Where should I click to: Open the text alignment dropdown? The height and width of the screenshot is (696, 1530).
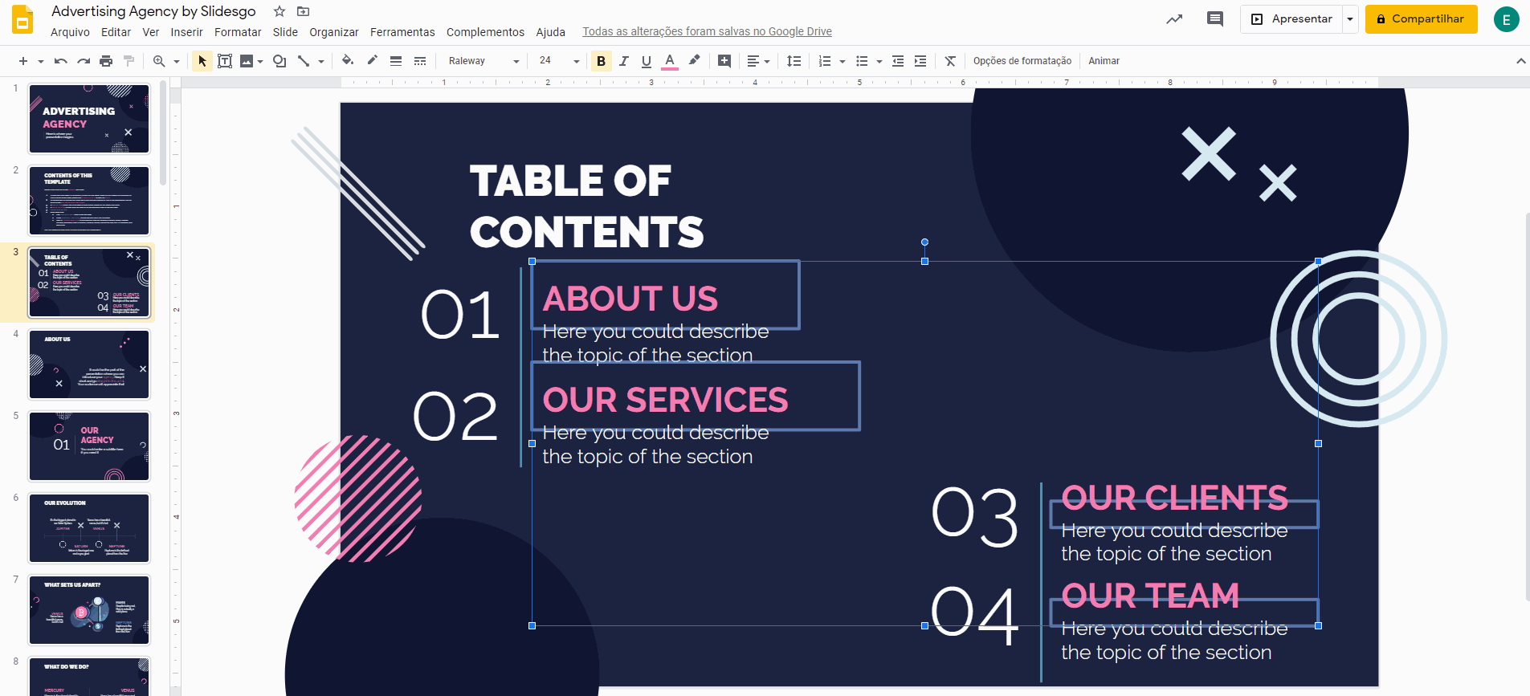tap(758, 61)
